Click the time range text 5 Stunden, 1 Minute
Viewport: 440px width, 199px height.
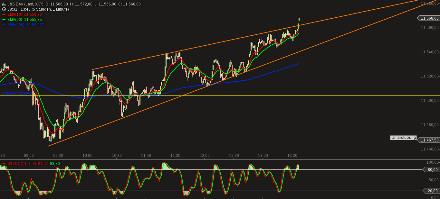tap(50, 9)
